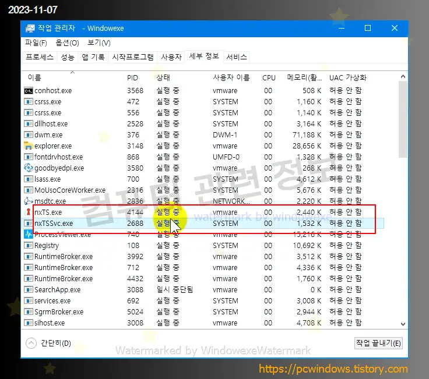Screen dimensions: 429x379
Task: Click the fontdrvhost.exe process icon
Action: (x=28, y=157)
